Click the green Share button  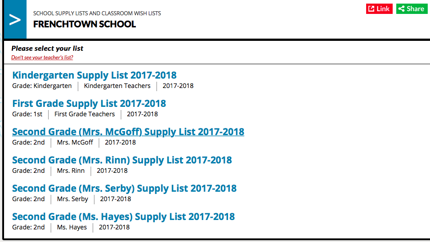(412, 9)
